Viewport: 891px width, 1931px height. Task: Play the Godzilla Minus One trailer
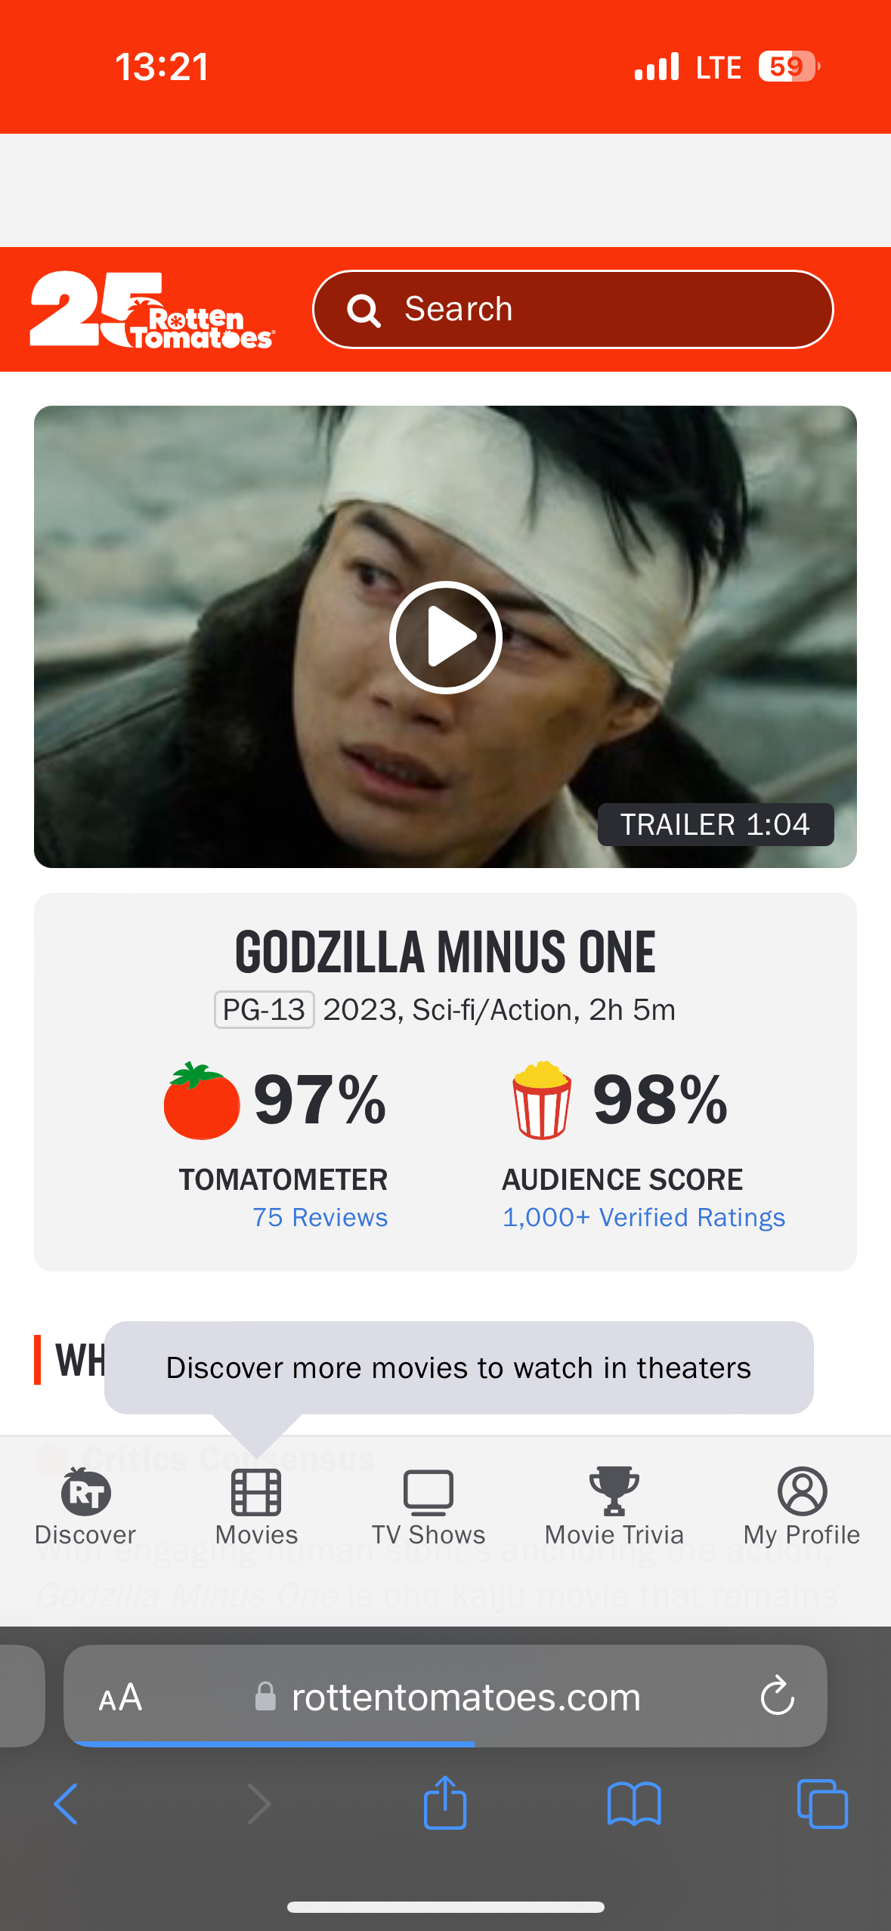point(446,638)
